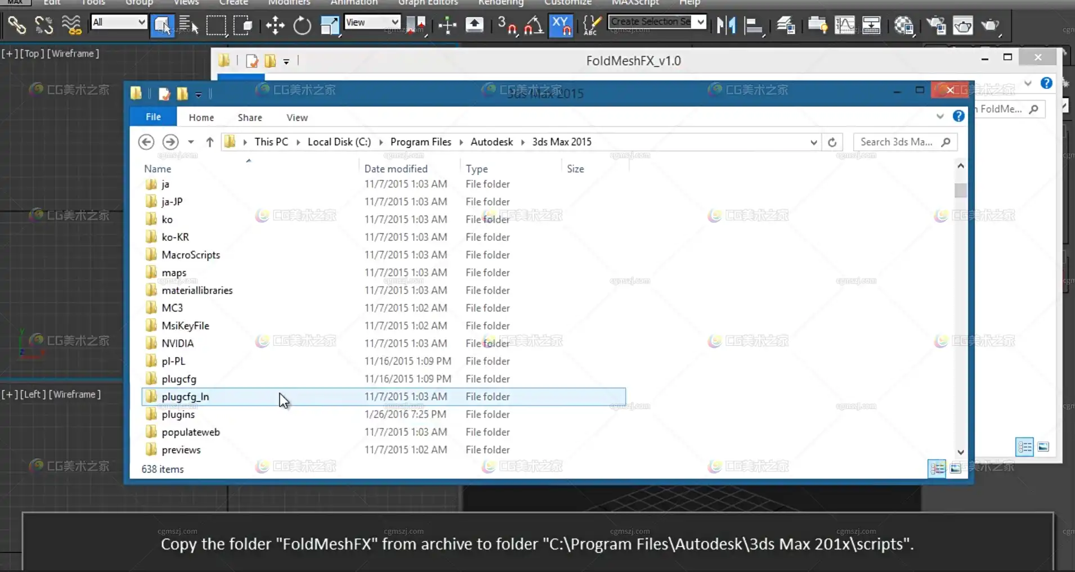Switch to the Share ribbon tab
Viewport: 1075px width, 572px height.
click(x=250, y=117)
